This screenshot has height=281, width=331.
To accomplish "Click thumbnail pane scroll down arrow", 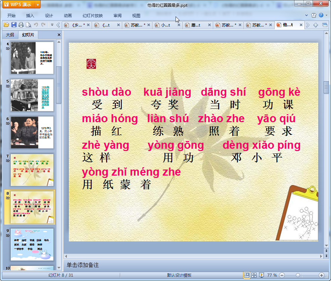I will tap(59, 268).
